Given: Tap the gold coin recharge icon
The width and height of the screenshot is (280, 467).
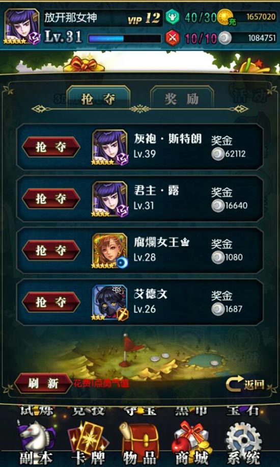Looking at the screenshot, I should (x=226, y=17).
